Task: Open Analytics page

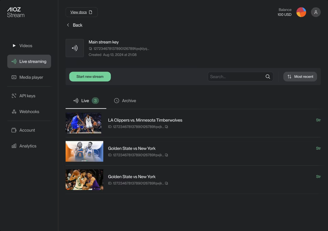Action: (x=29, y=146)
